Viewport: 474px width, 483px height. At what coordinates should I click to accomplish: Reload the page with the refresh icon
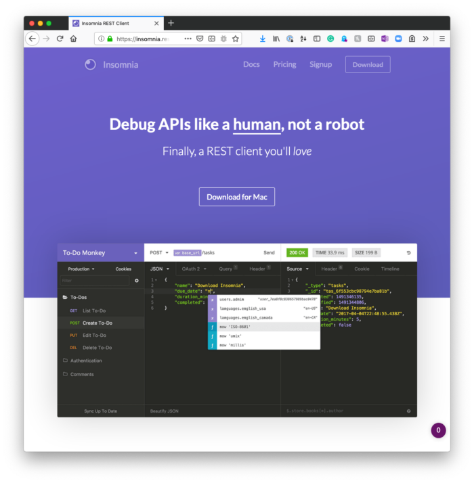[60, 39]
